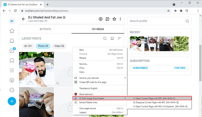Image resolution: width=202 pixels, height=117 pixels.
Task: Select C: Open Current Page with BID
Action: [159, 98]
